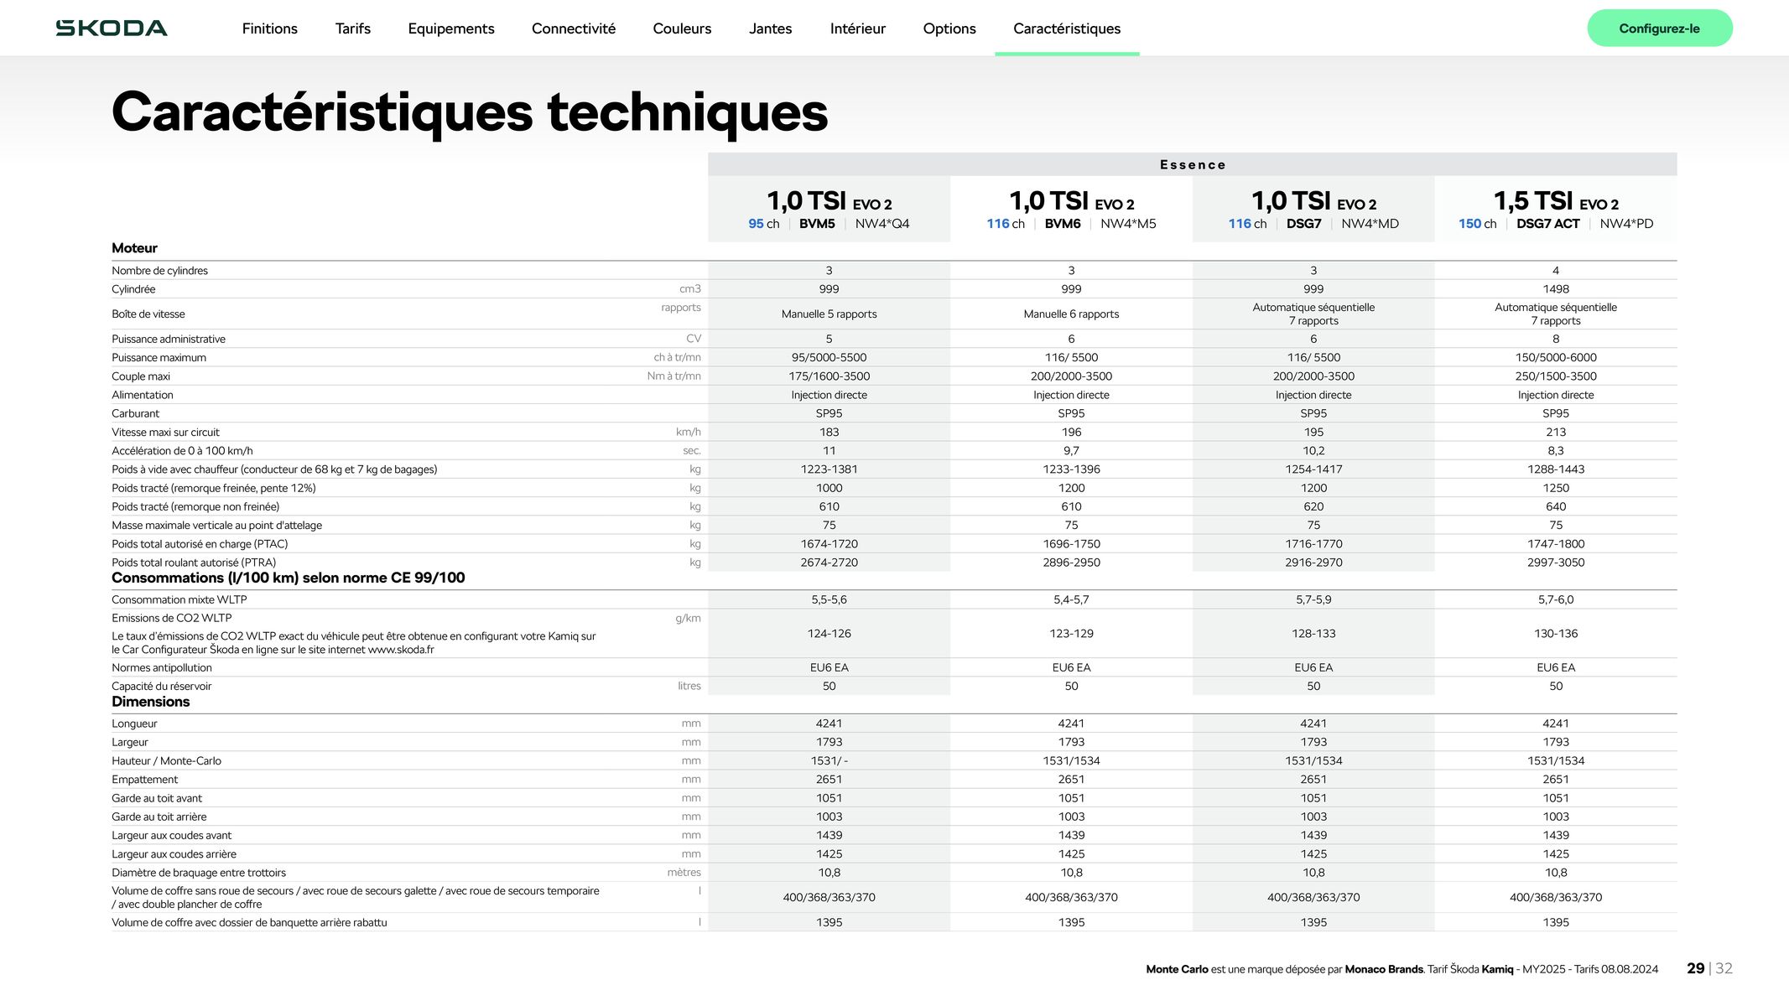Viewport: 1789px width, 1006px height.
Task: Click the Hauteur / Monte-Carlo label
Action: click(166, 761)
